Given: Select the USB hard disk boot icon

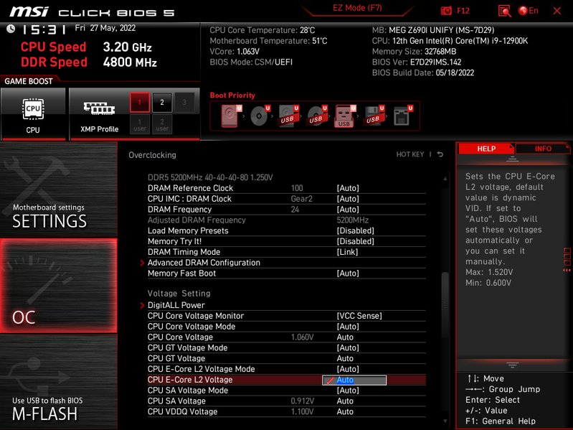Looking at the screenshot, I should [x=288, y=116].
